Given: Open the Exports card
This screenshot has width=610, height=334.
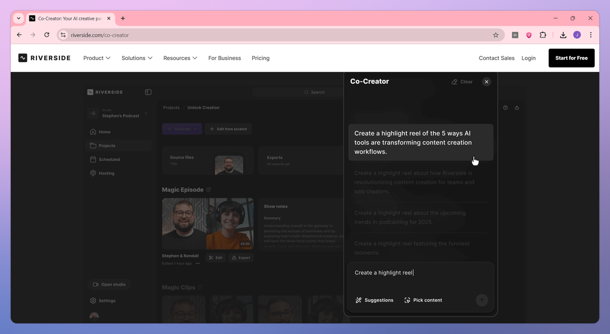Looking at the screenshot, I should pos(301,161).
